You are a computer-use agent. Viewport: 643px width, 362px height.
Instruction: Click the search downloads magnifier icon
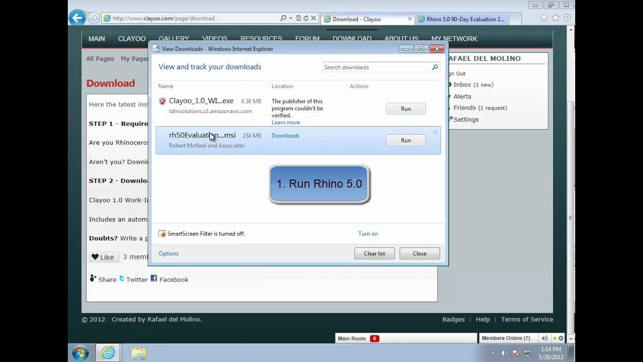point(435,67)
